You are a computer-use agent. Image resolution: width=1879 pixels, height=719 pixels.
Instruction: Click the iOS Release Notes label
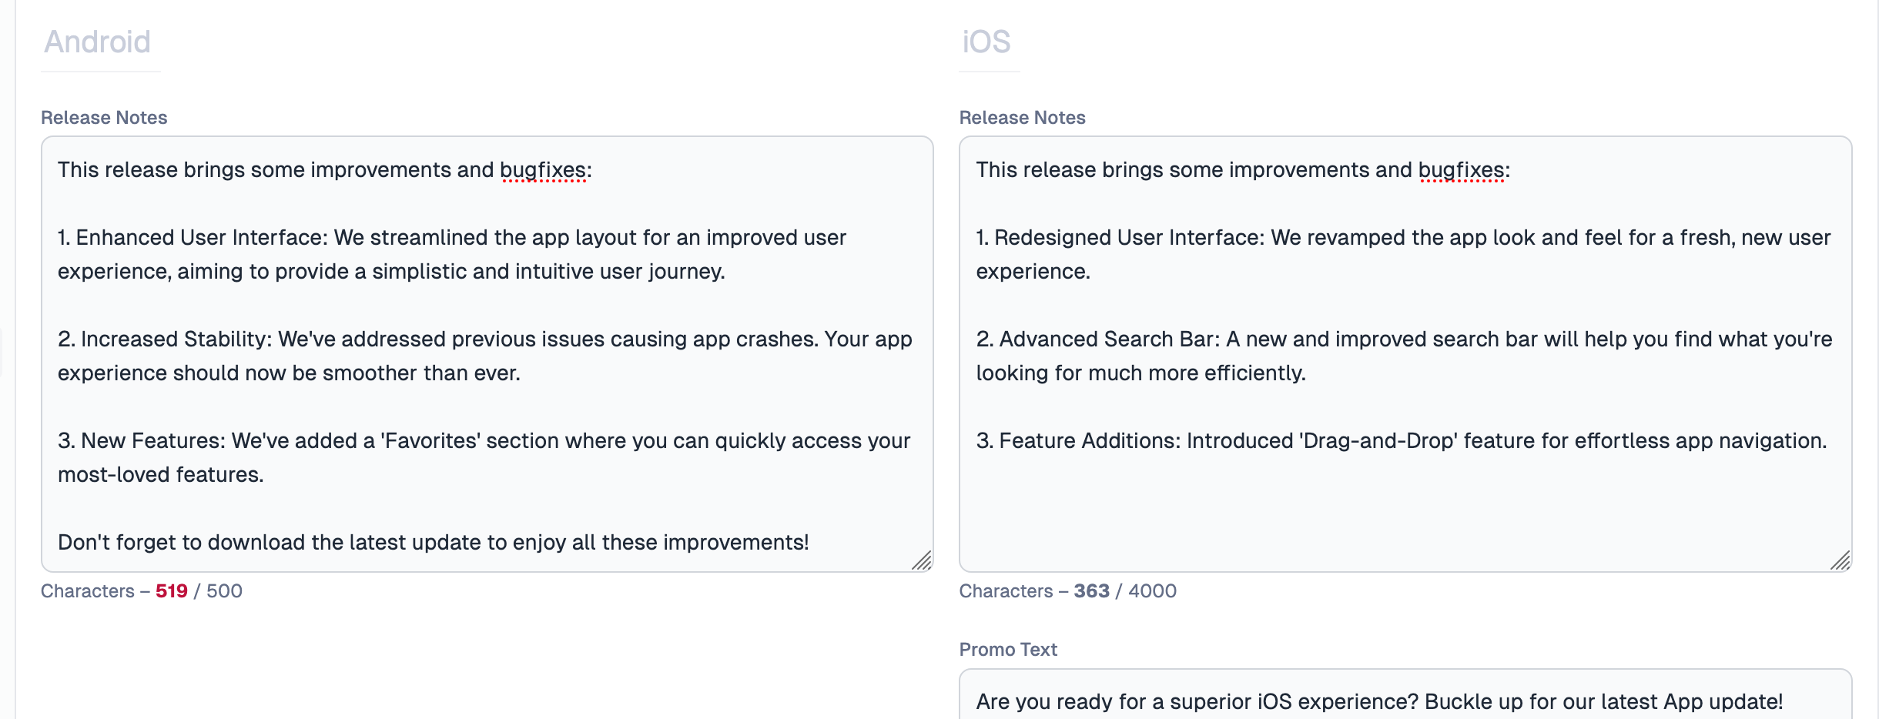point(1022,118)
